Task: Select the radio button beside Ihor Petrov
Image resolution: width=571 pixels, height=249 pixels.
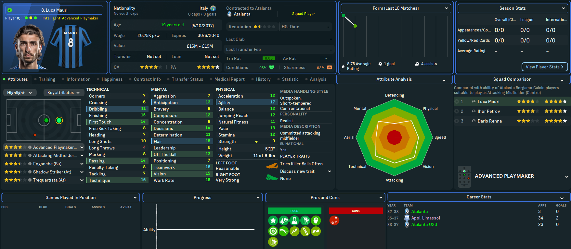Action: (457, 111)
